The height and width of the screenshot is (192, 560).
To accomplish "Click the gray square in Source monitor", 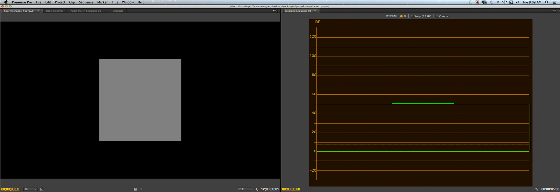I will 140,100.
